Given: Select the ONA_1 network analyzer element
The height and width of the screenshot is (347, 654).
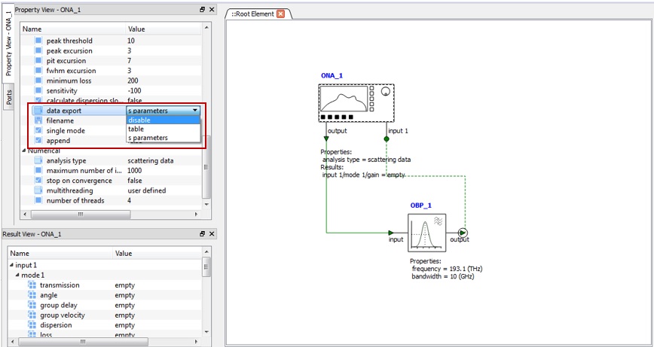Looking at the screenshot, I should 356,103.
